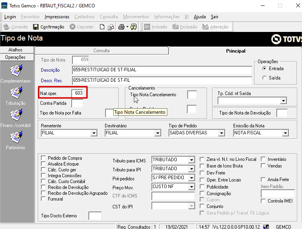Toggle the Pedido de Compra checkbox
This screenshot has height=229, width=302.
click(43, 158)
